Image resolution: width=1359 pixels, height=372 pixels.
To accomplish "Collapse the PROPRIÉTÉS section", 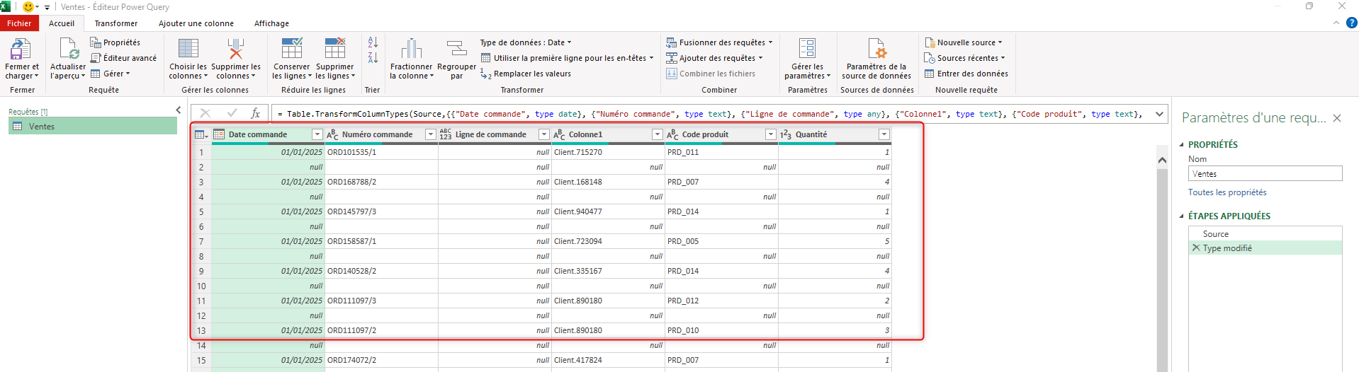I will 1182,144.
